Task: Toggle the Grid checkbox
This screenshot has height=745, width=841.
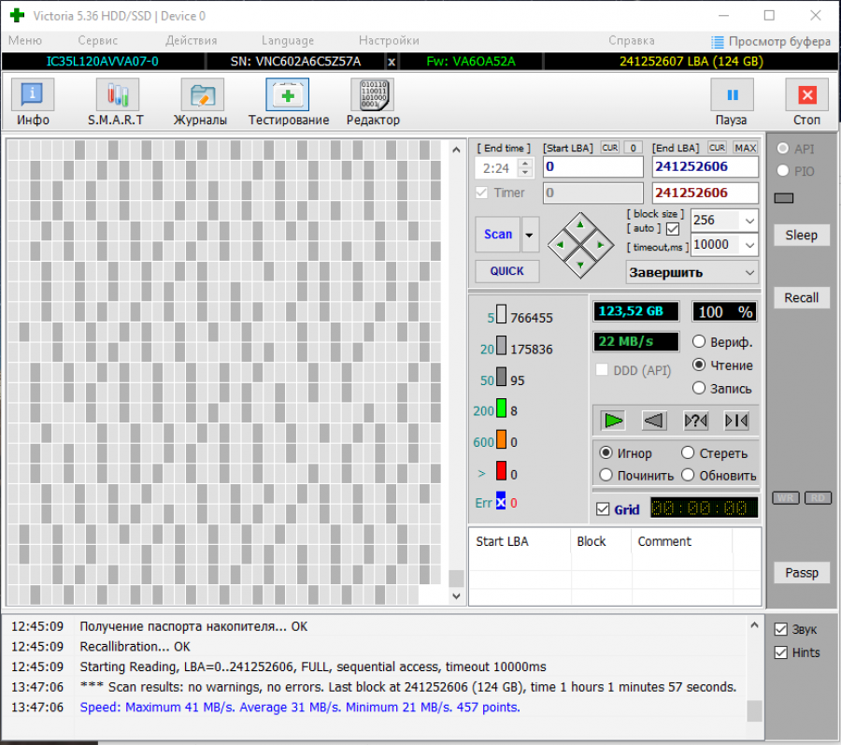Action: 604,509
